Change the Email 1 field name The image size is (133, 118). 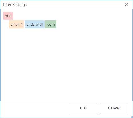17,24
